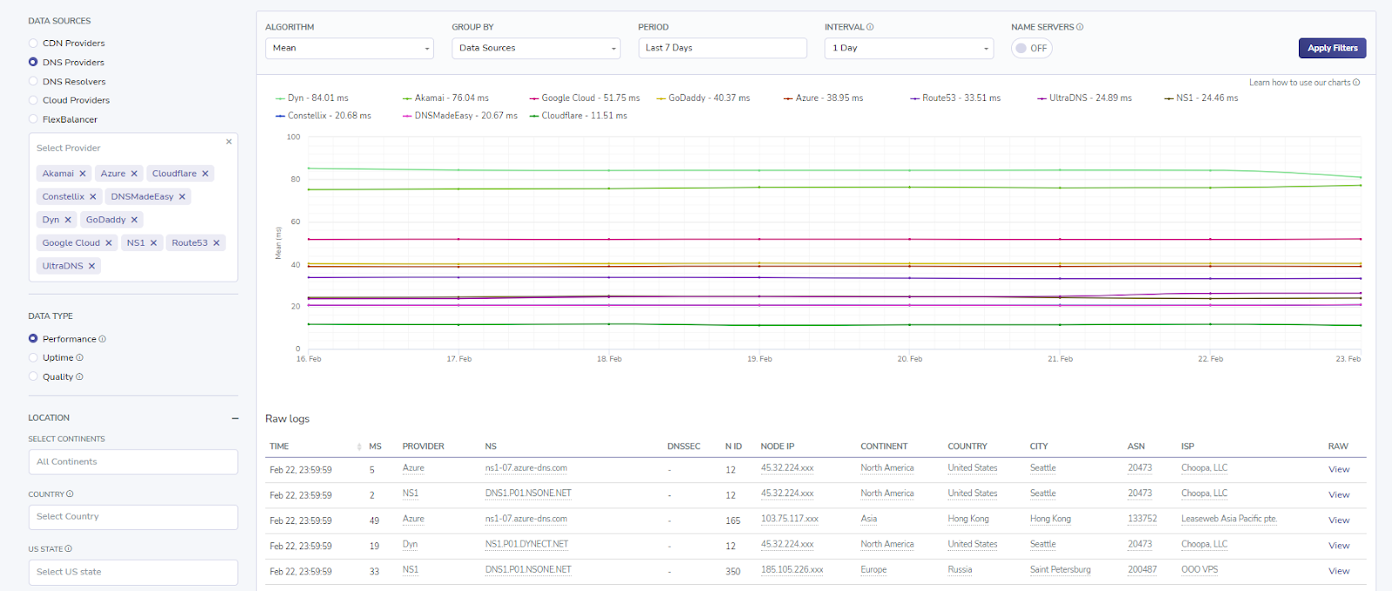The image size is (1392, 591).
Task: Toggle DNSMadeEasy series in legend
Action: pyautogui.click(x=459, y=116)
